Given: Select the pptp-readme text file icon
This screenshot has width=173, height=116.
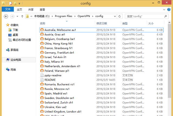Looking at the screenshot, I should 42,75.
